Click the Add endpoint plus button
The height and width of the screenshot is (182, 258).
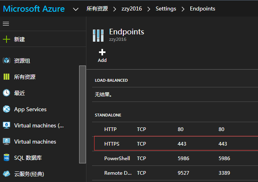pyautogui.click(x=102, y=55)
